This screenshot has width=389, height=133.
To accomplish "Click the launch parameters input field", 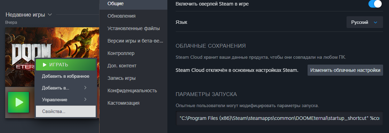I will coord(279,118).
